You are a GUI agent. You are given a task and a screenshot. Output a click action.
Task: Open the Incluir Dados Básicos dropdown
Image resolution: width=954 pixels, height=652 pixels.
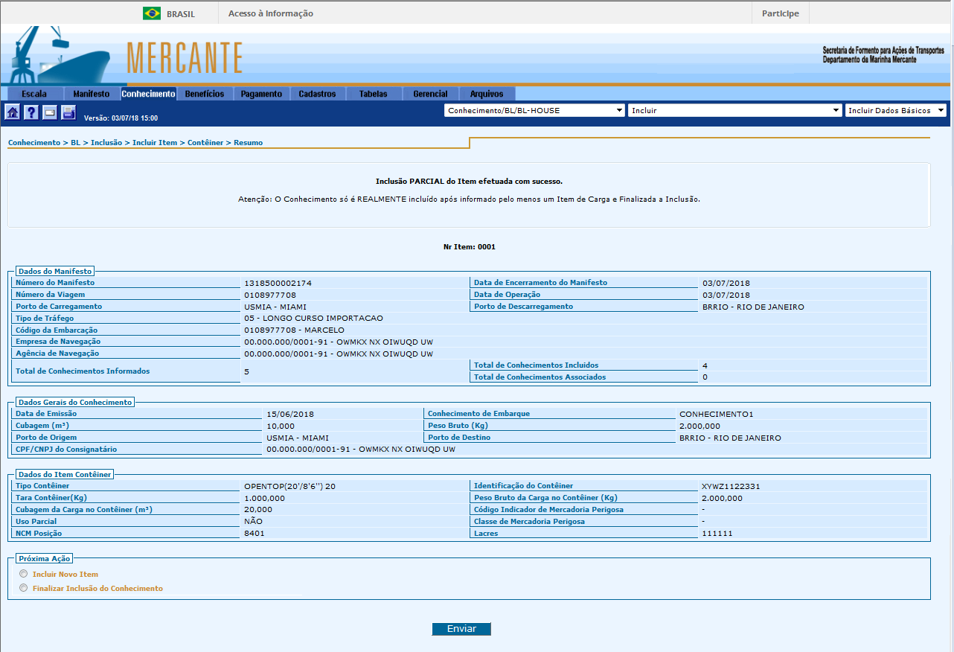(x=895, y=110)
